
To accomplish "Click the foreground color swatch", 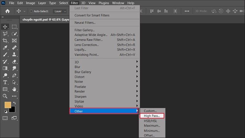I will (x=8, y=105).
